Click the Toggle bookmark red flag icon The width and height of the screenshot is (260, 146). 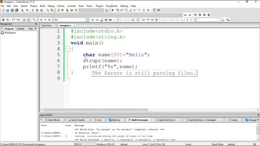pyautogui.click(x=195, y=15)
